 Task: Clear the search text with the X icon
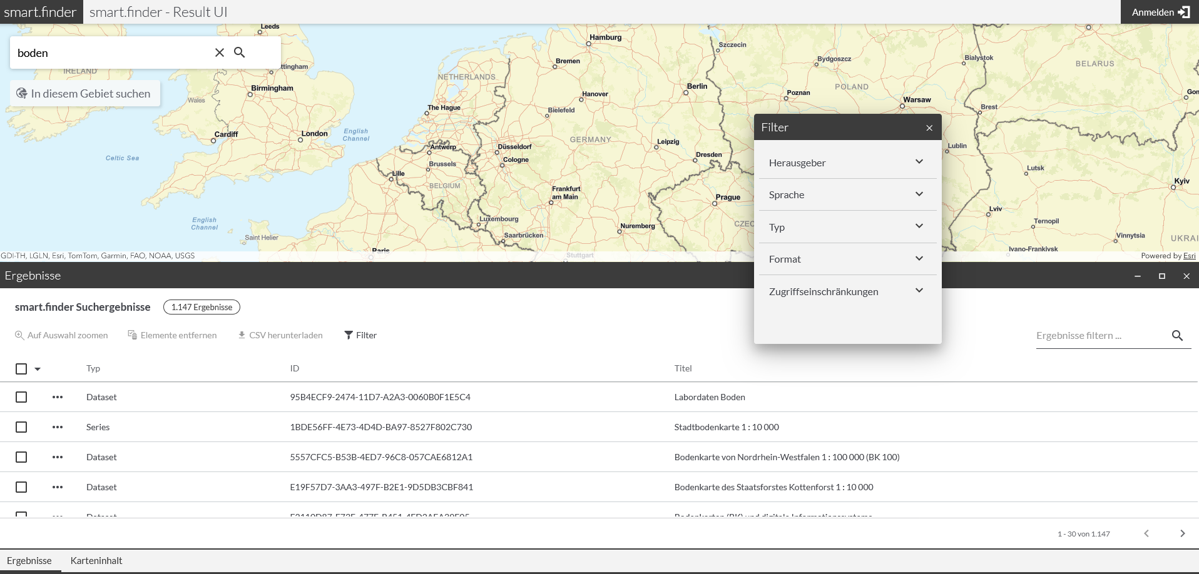click(220, 53)
